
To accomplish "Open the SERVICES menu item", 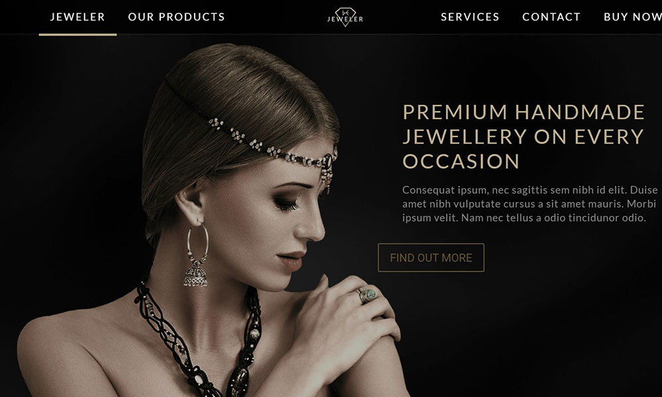I will coord(470,17).
